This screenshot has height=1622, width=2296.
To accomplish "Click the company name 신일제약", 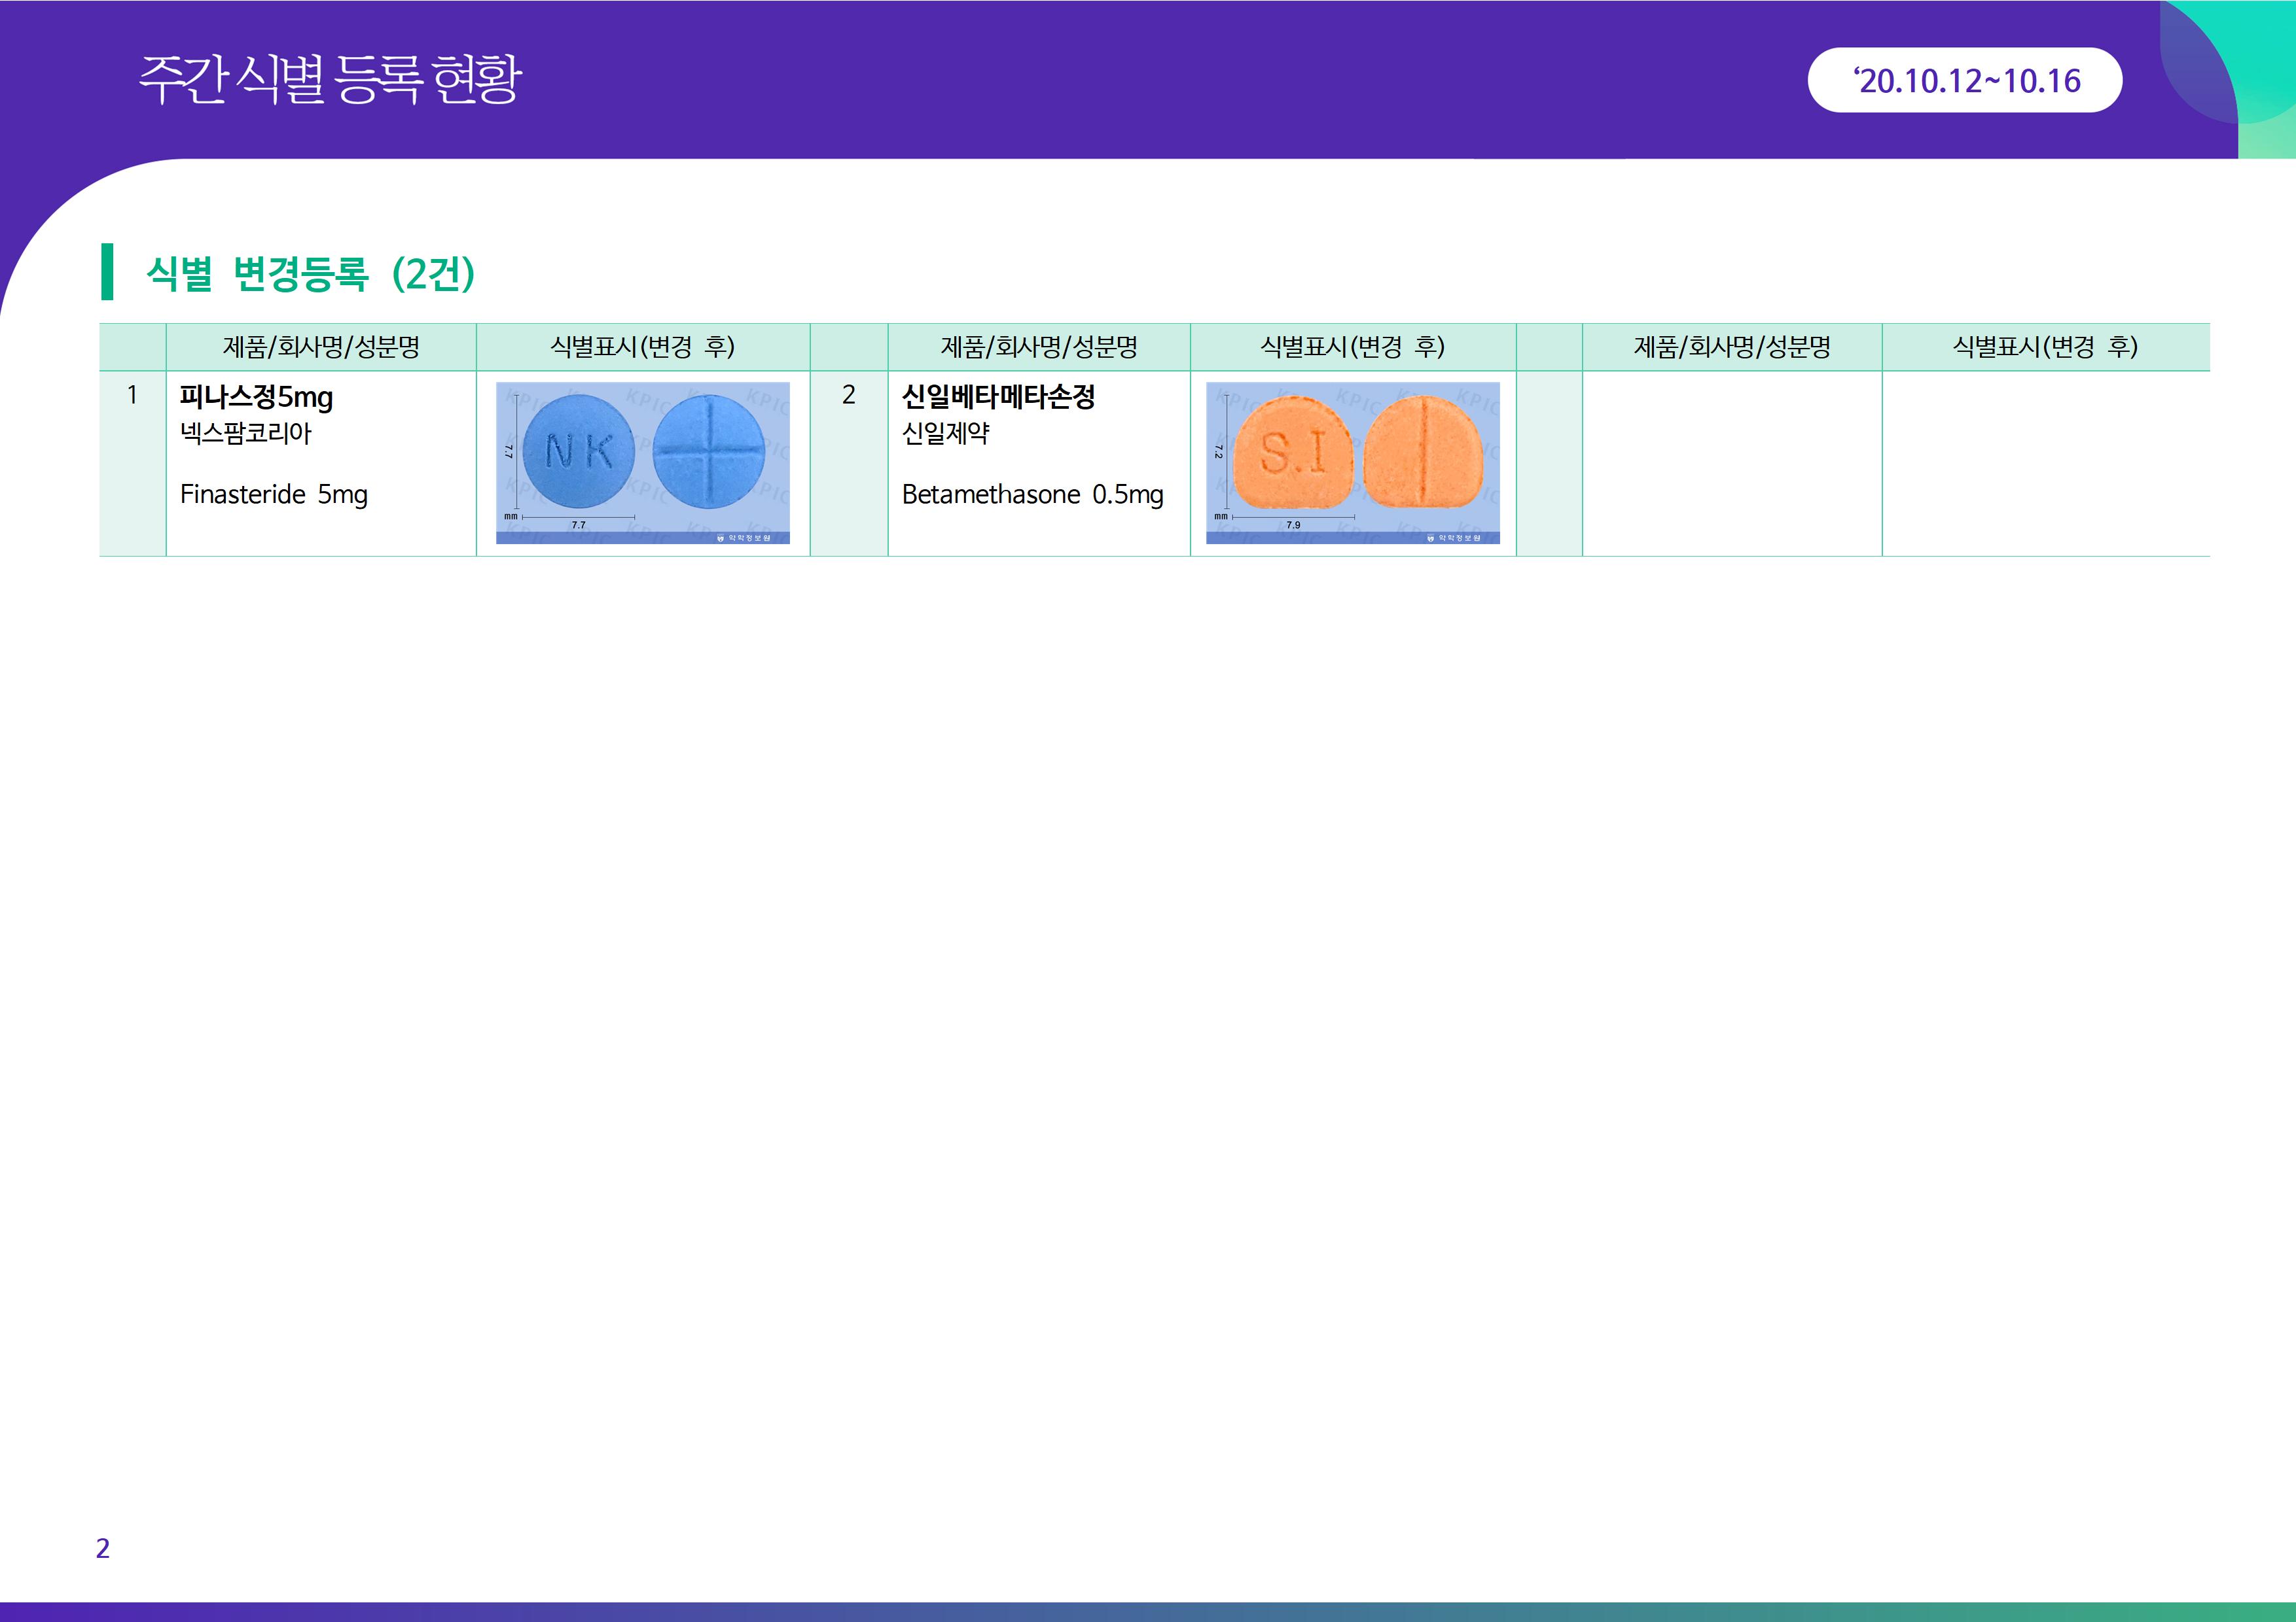I will [945, 433].
